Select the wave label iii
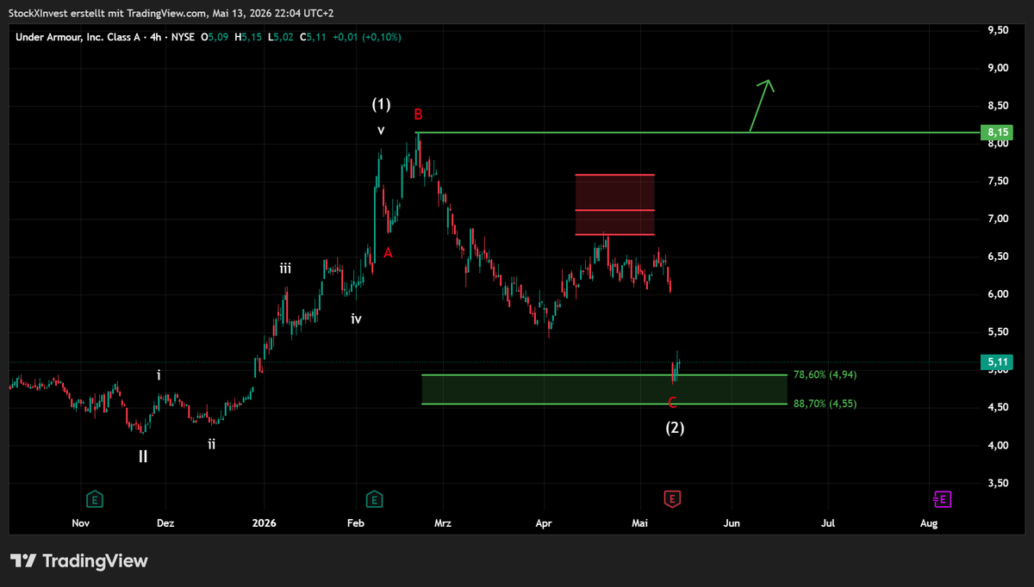 coord(285,269)
